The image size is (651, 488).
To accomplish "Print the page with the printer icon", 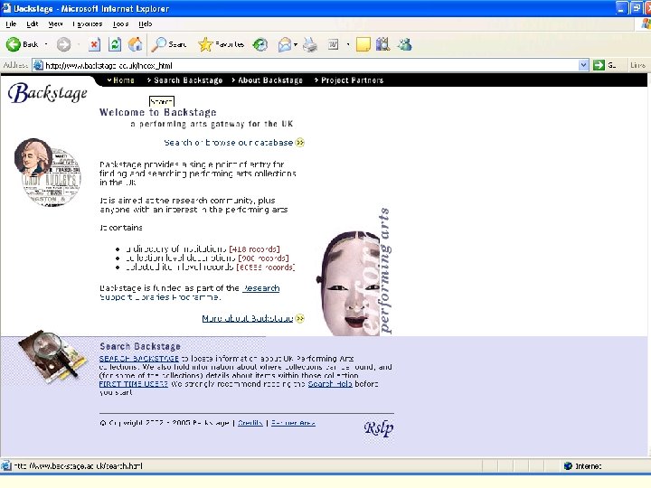I will pyautogui.click(x=310, y=44).
